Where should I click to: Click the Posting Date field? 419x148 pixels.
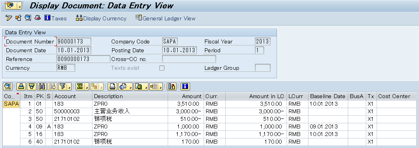click(179, 50)
